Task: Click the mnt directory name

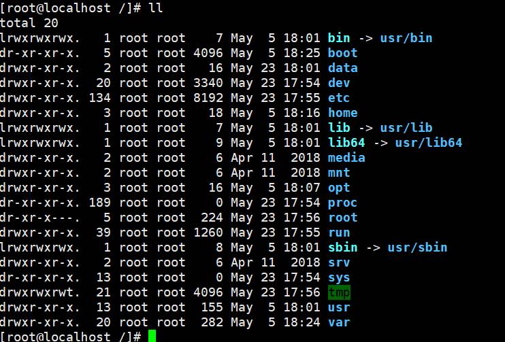Action: coord(339,173)
